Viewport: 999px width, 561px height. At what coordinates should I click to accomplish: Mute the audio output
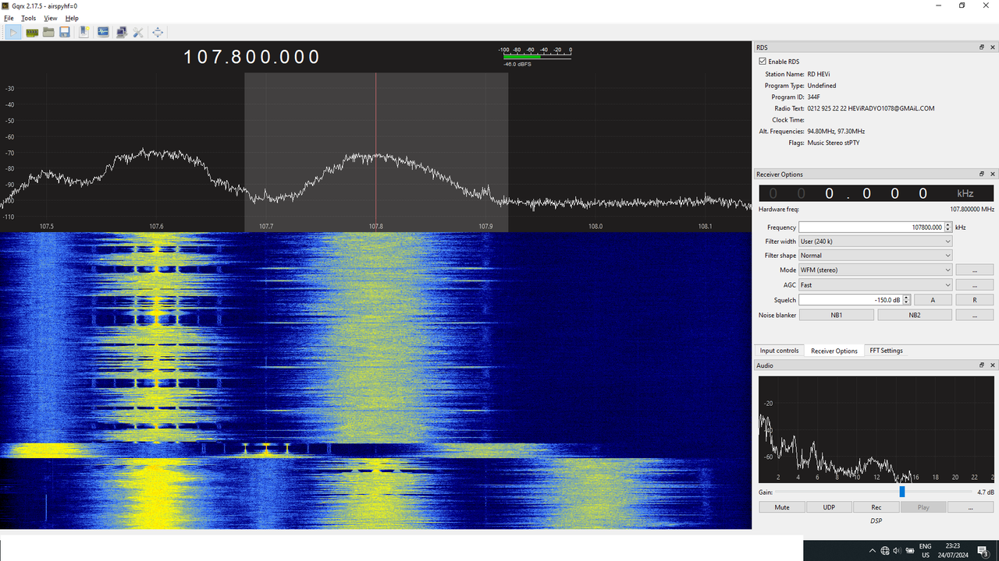pyautogui.click(x=782, y=507)
